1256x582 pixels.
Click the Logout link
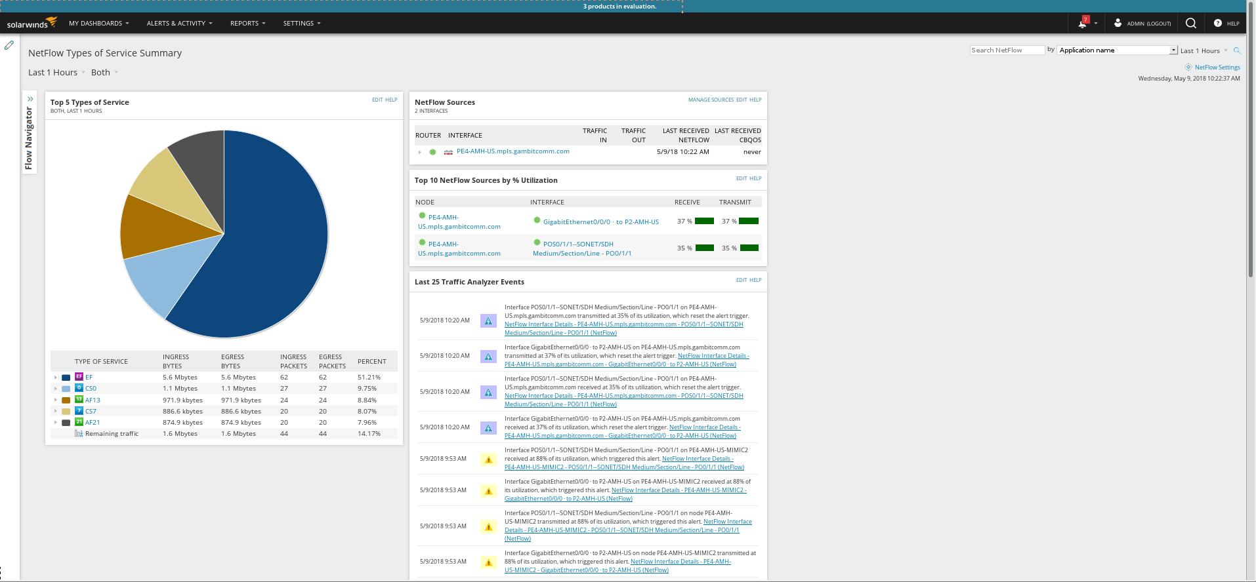(x=1159, y=24)
